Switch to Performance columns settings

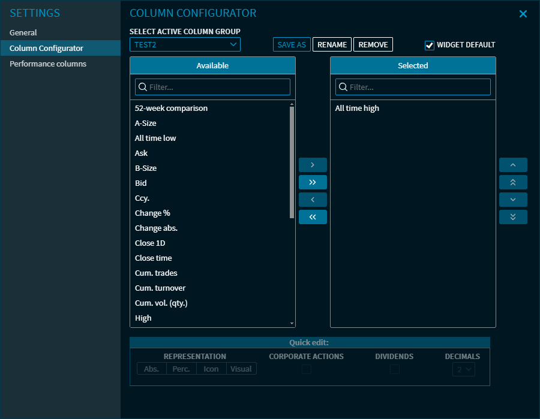point(48,64)
